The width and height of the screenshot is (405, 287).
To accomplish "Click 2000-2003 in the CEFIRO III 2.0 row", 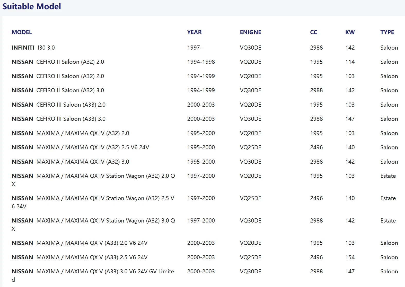I will 201,105.
